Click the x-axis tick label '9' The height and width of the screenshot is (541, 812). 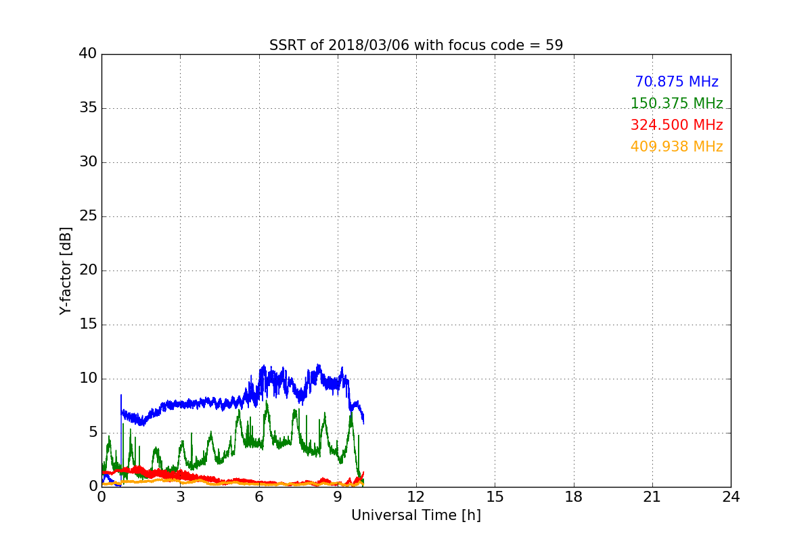[x=338, y=497]
